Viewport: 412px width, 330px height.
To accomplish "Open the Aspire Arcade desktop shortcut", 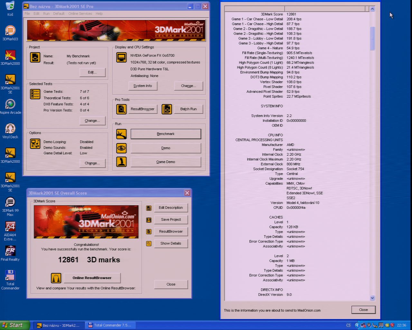I will coord(10,107).
